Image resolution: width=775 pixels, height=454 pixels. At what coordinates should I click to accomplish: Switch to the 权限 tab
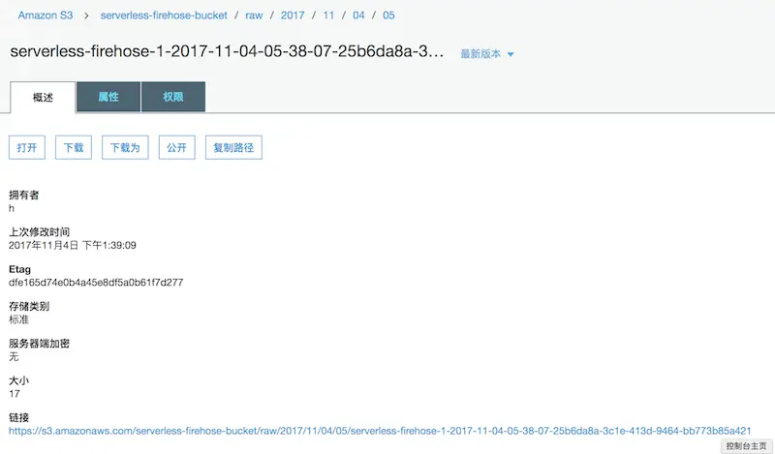pos(173,97)
